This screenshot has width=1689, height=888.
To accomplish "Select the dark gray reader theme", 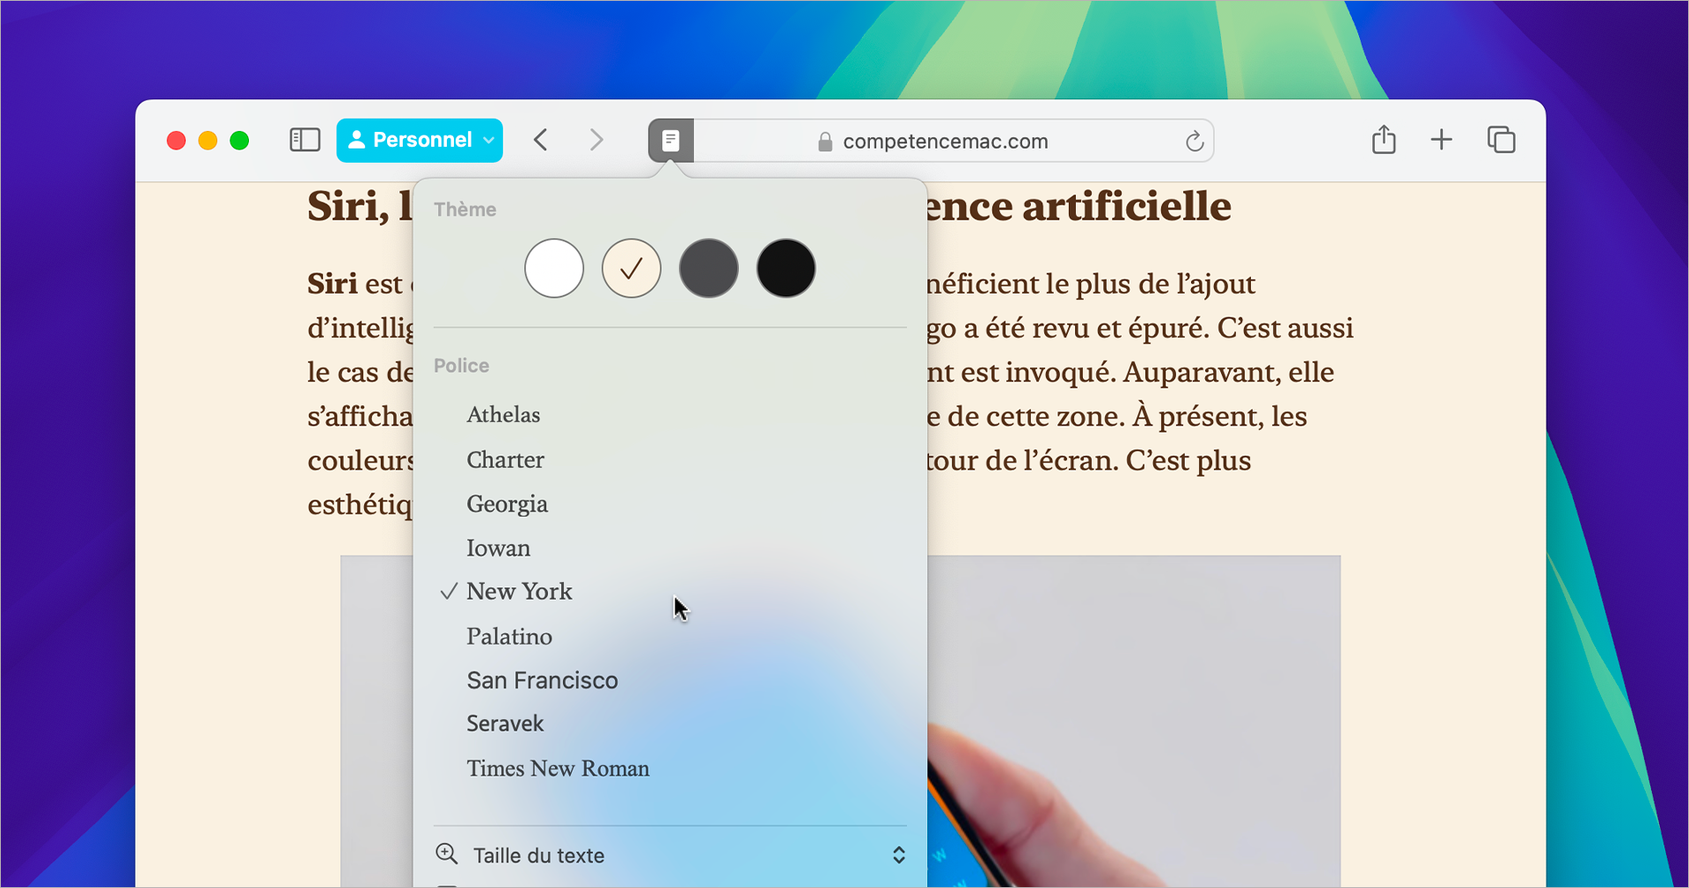I will (x=708, y=268).
